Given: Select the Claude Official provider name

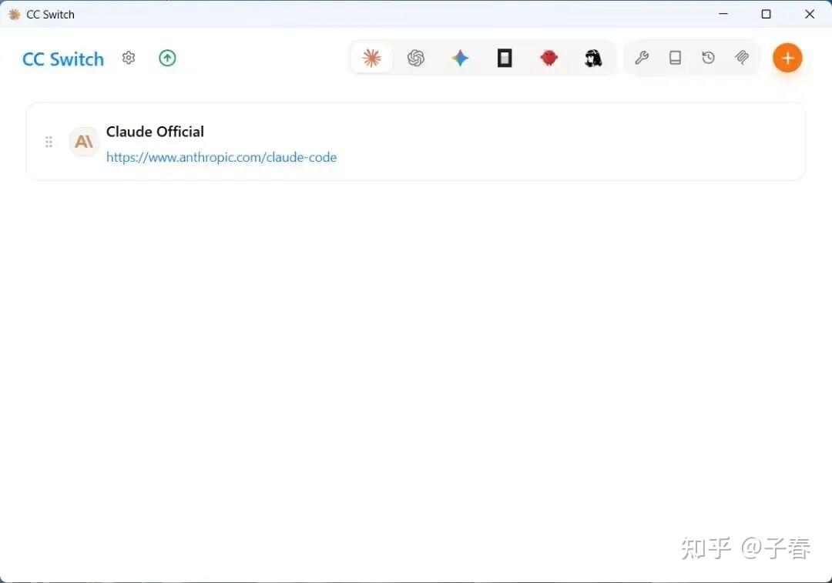Looking at the screenshot, I should click(x=155, y=132).
